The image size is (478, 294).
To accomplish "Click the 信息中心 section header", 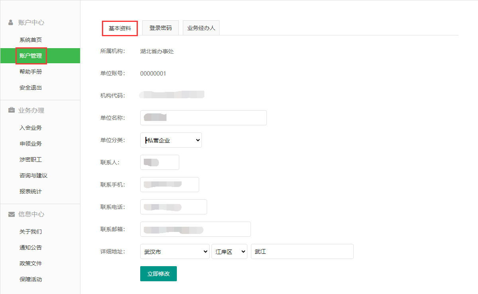I will 31,214.
